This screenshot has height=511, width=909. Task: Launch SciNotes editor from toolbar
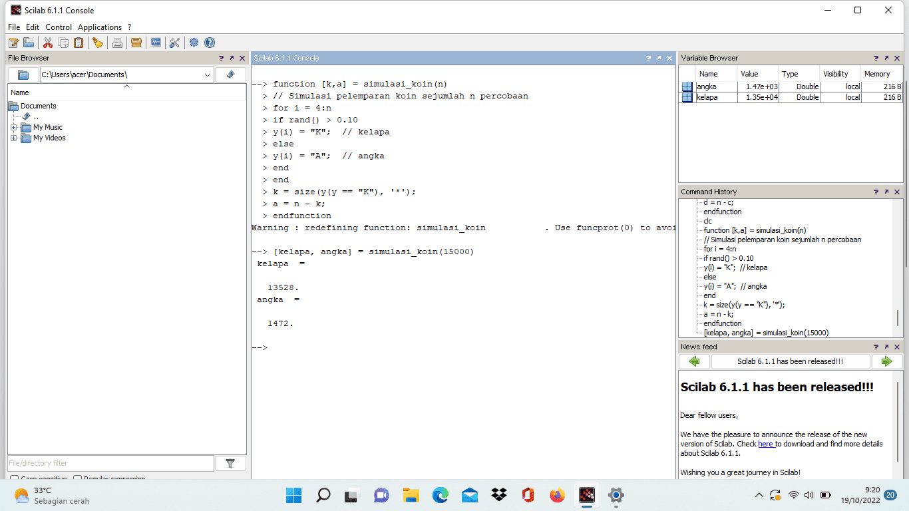pos(13,43)
